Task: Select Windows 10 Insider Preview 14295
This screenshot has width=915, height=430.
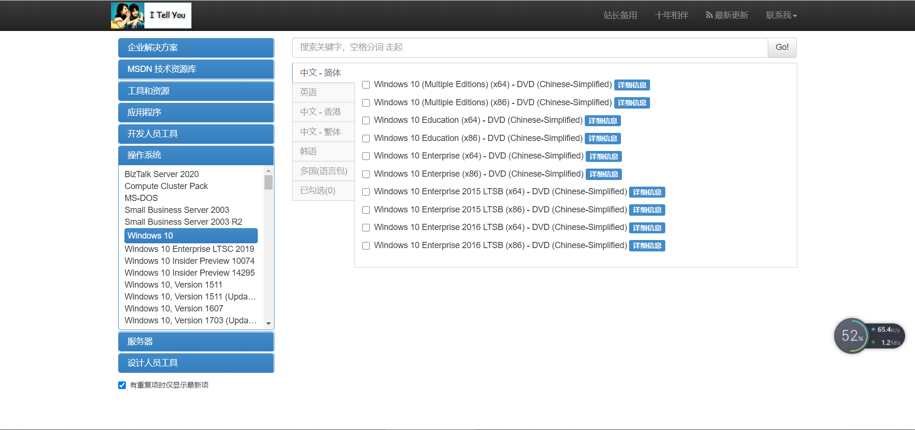Action: click(190, 273)
